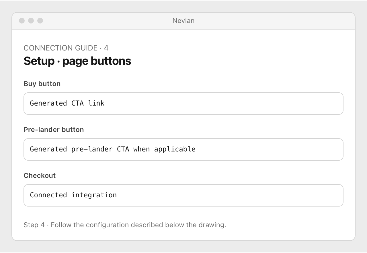367x253 pixels.
Task: Click the 'CONNECTION GUIDE · 4' text
Action: pyautogui.click(x=66, y=48)
